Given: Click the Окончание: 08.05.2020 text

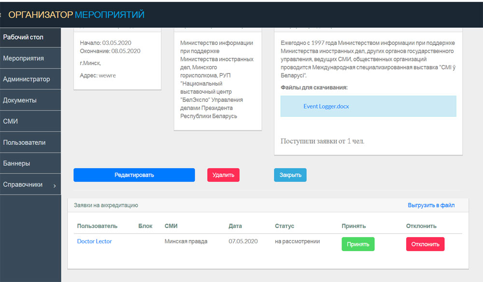Looking at the screenshot, I should tap(110, 51).
